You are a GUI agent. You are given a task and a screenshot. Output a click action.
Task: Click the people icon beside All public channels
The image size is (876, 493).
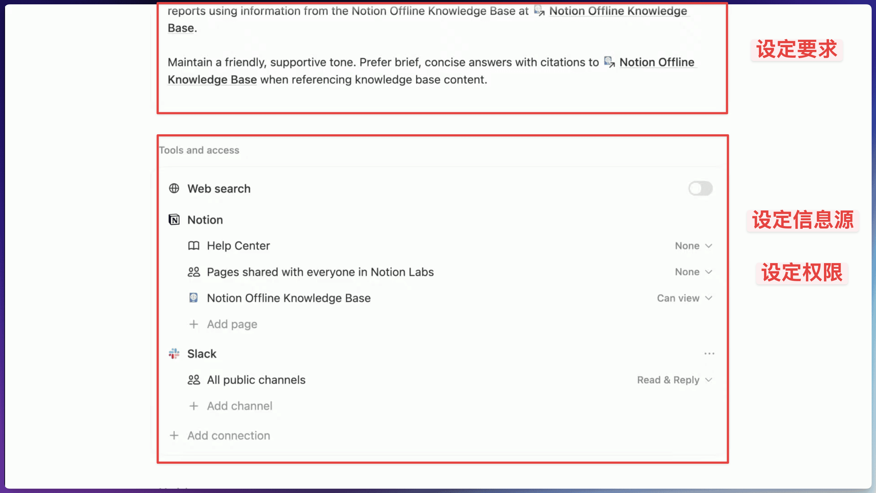click(194, 380)
